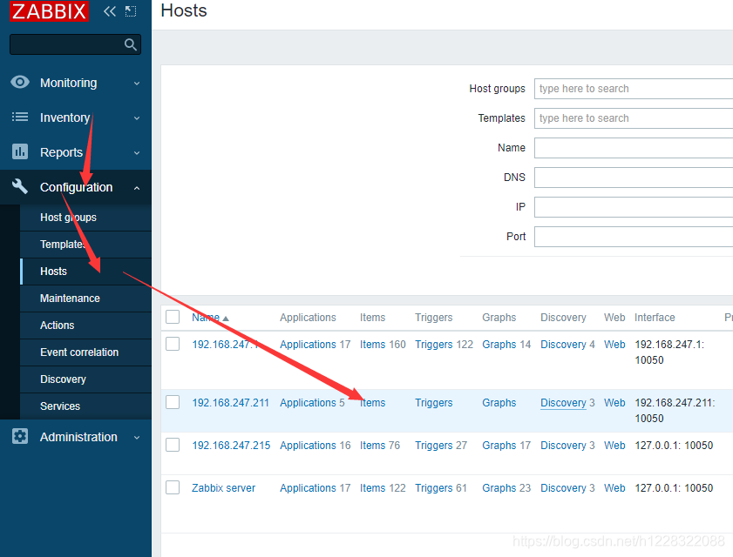Open Actions submenu item
Screen dimensions: 733x557
coord(85,325)
